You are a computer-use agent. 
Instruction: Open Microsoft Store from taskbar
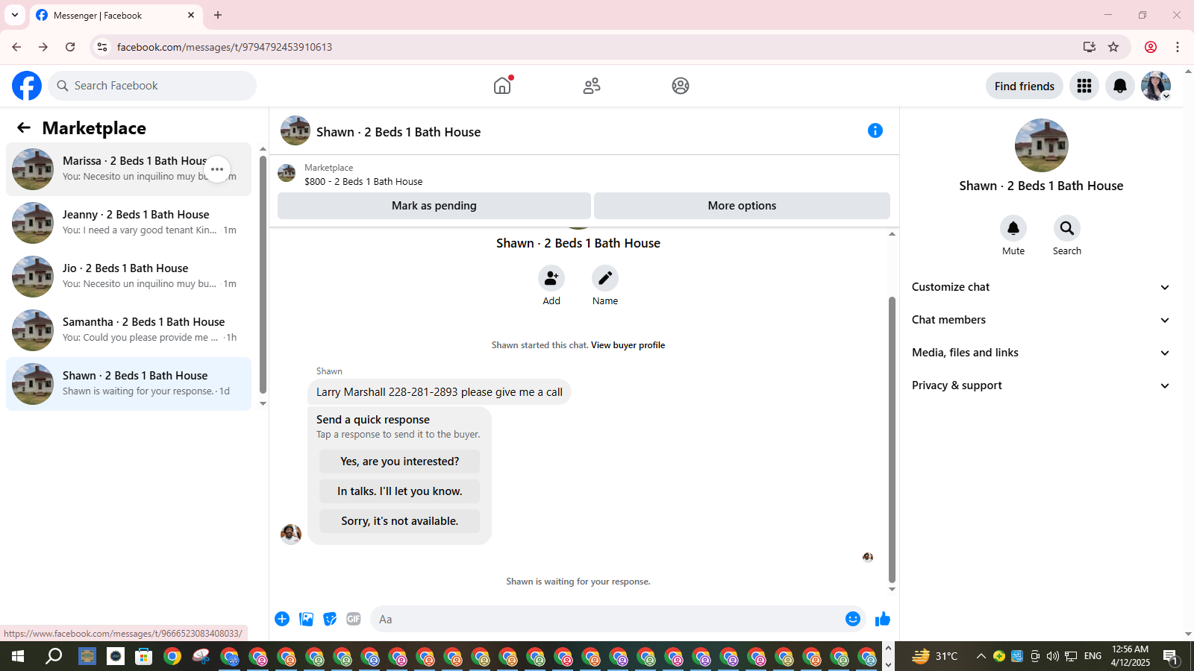pos(143,656)
